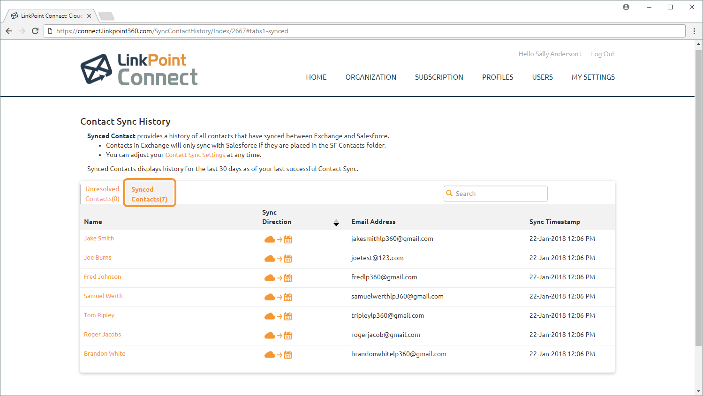Click Brandon White's sync timestamp
This screenshot has width=703, height=396.
coord(562,354)
